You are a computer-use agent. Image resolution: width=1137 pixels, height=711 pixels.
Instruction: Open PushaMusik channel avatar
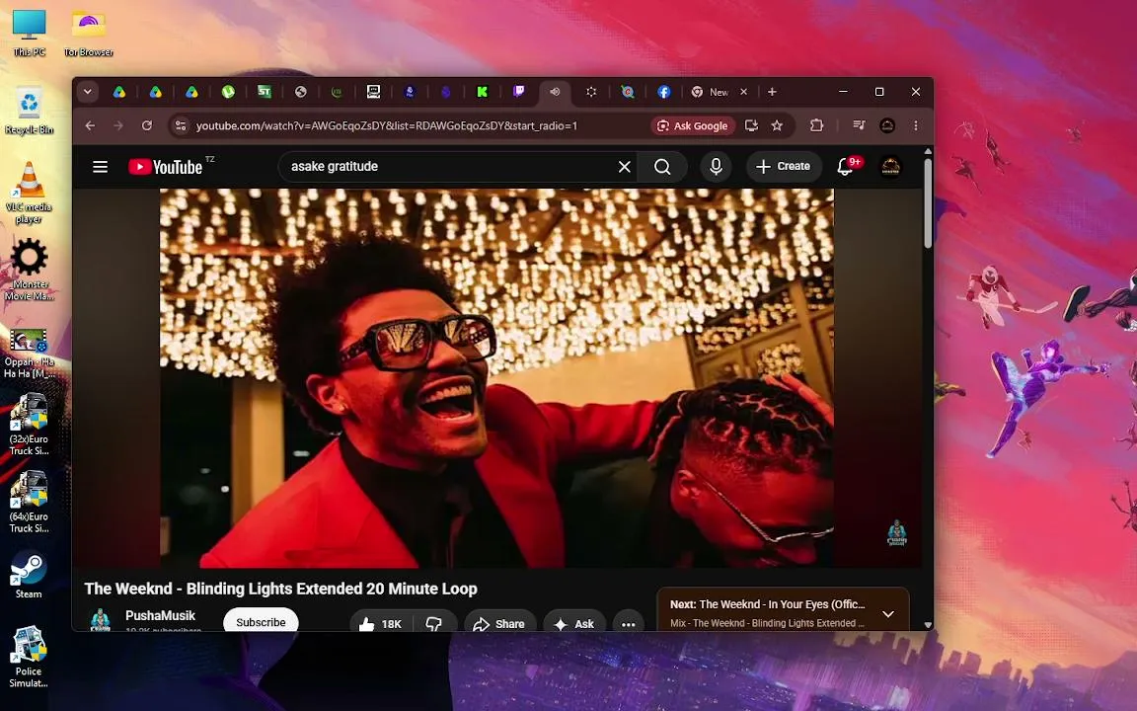pyautogui.click(x=100, y=620)
